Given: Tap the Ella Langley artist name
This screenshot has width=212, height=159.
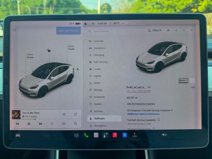Looking at the screenshot, I should tap(31, 116).
